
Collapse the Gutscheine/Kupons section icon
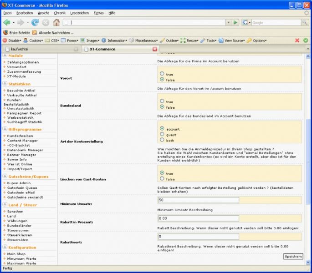point(5,176)
